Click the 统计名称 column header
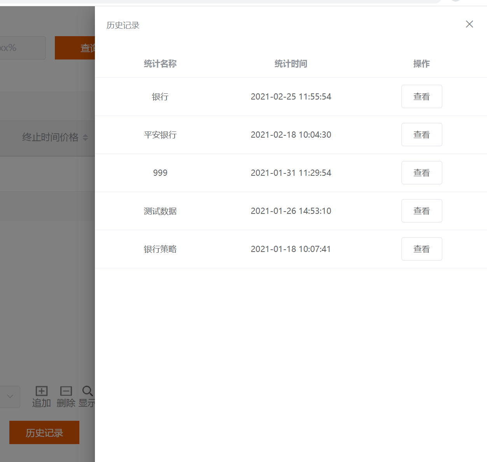Screen dimensions: 487x462 click(x=160, y=64)
